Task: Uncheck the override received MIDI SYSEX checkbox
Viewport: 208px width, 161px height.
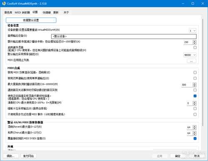Action: tap(195, 139)
